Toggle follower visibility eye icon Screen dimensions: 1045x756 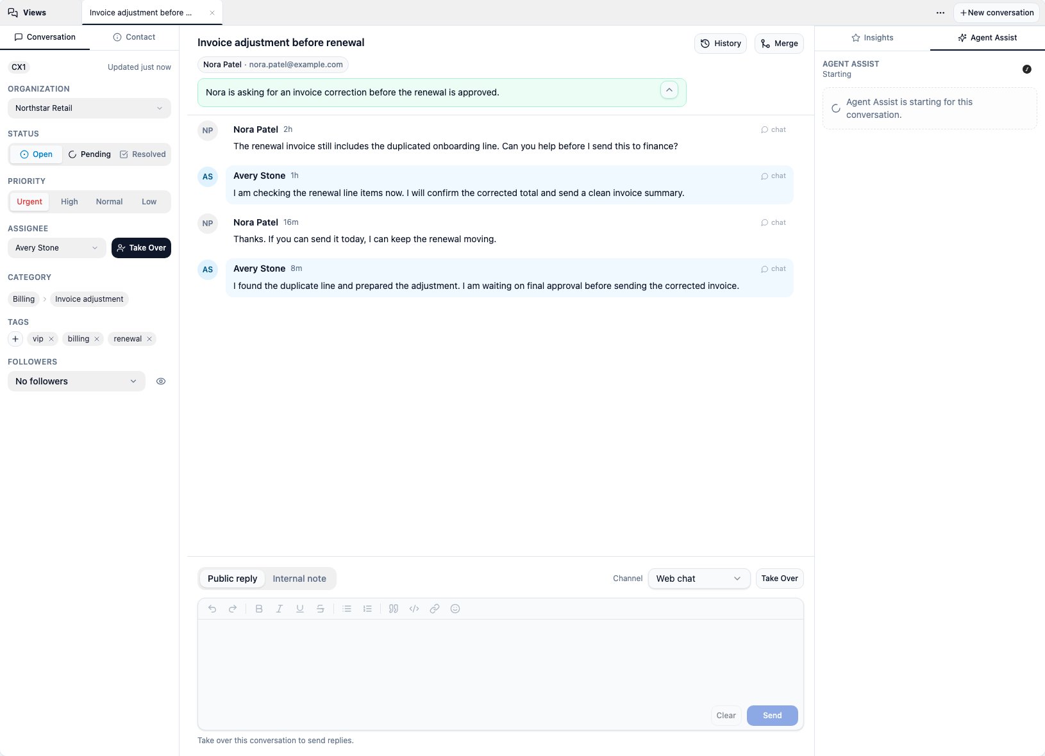click(x=161, y=381)
